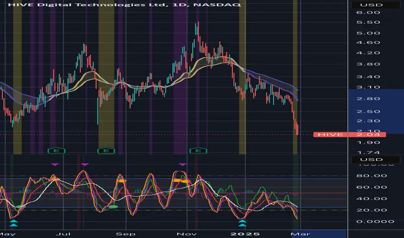Click the 2025 label on the time axis
The height and width of the screenshot is (238, 404).
[x=245, y=234]
